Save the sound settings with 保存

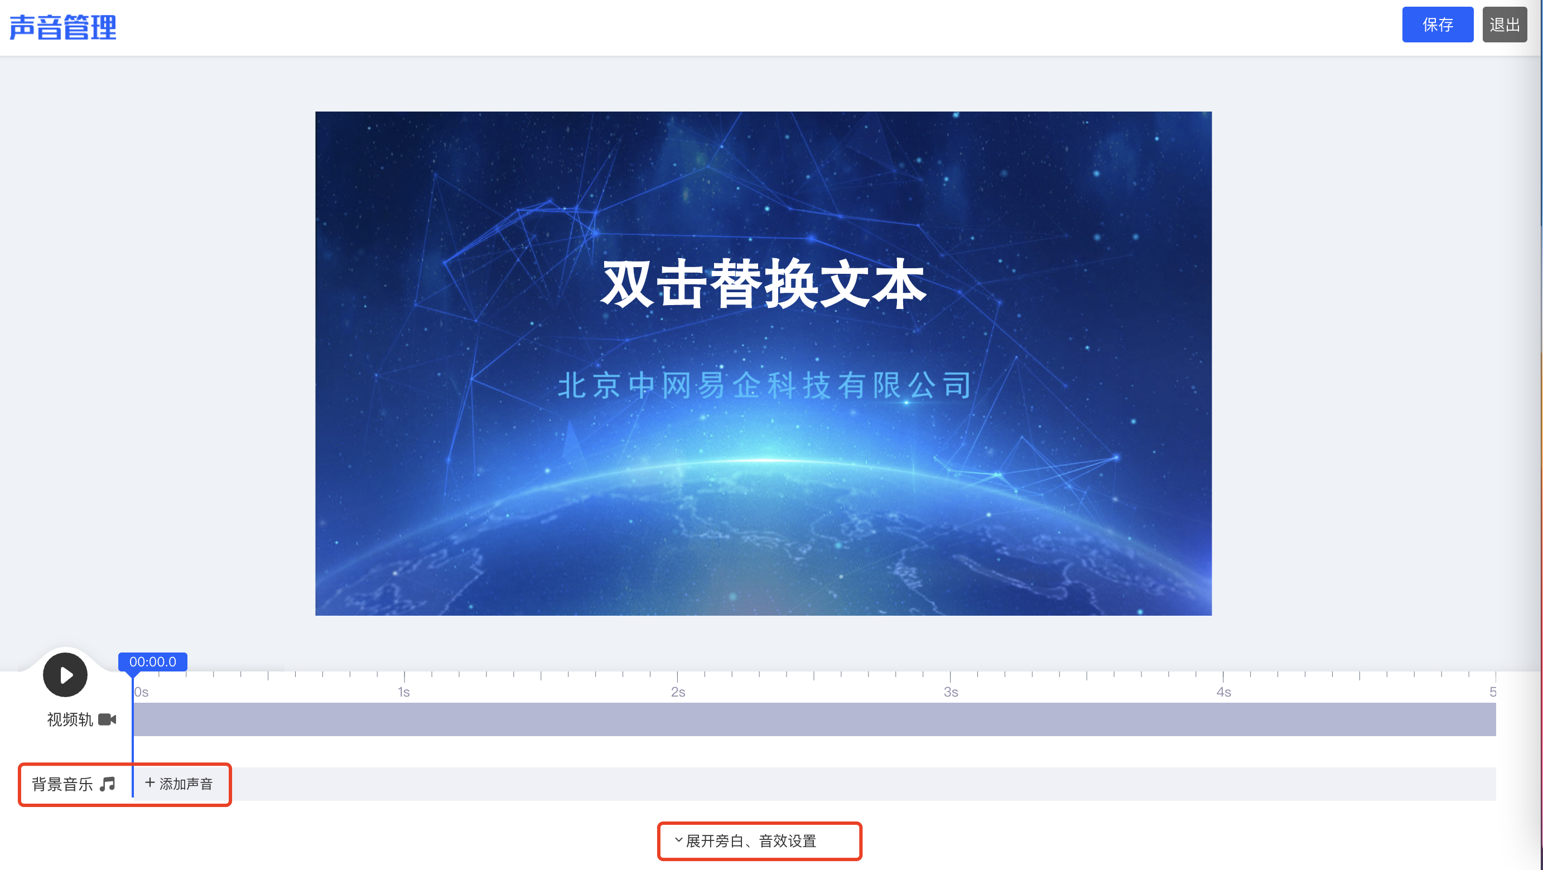pos(1438,25)
